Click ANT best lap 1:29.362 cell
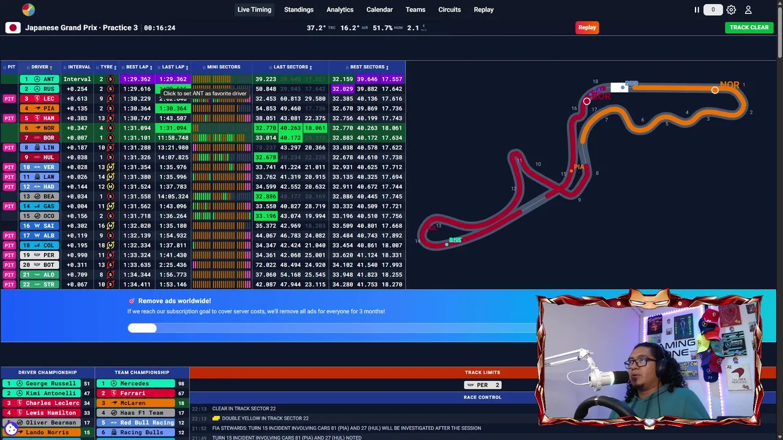 (x=137, y=79)
